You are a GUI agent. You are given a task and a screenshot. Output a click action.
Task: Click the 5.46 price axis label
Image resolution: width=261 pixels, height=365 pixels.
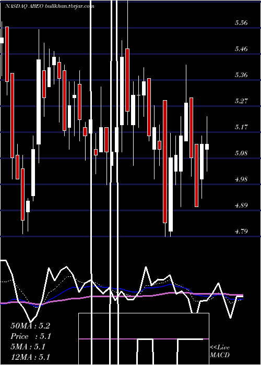pos(241,49)
